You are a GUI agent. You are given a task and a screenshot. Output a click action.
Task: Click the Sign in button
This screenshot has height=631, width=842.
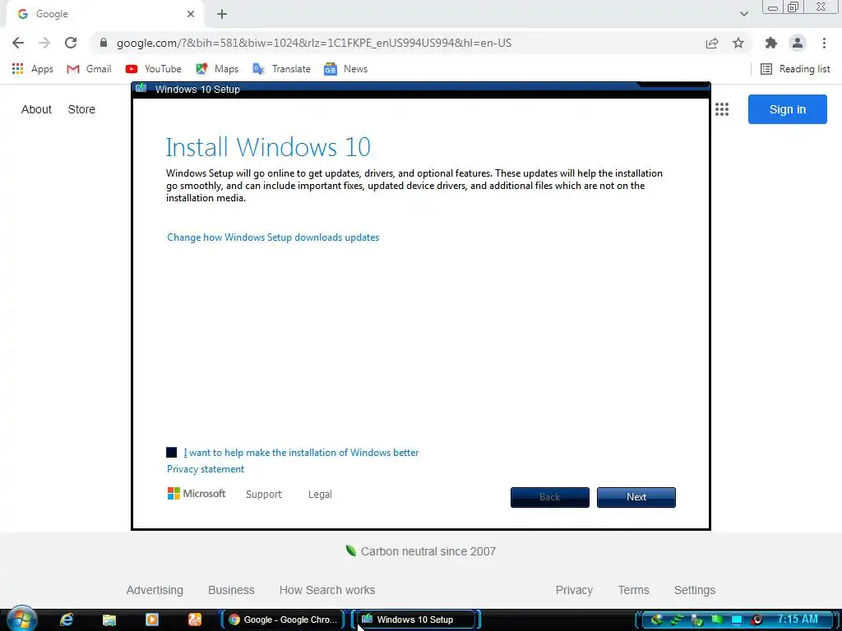pos(787,109)
